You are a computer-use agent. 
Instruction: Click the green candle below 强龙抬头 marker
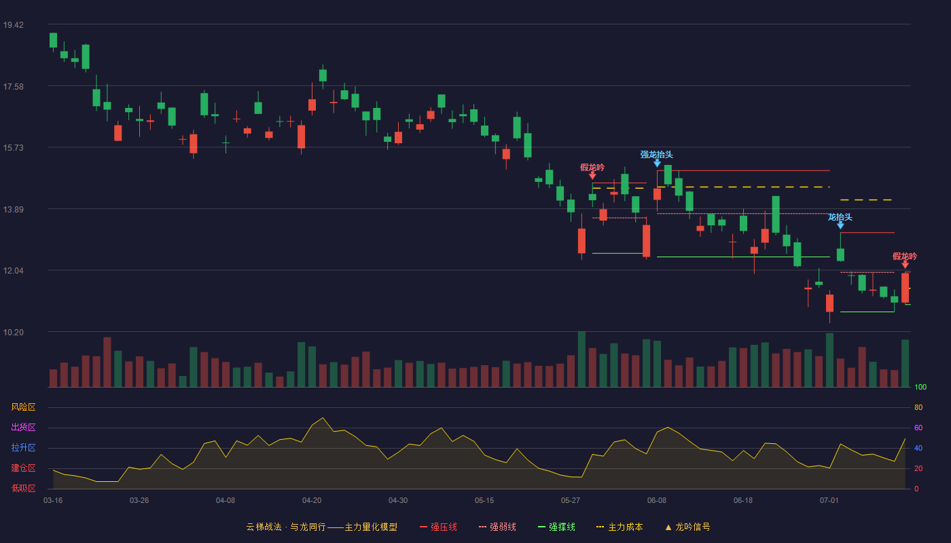[x=668, y=175]
